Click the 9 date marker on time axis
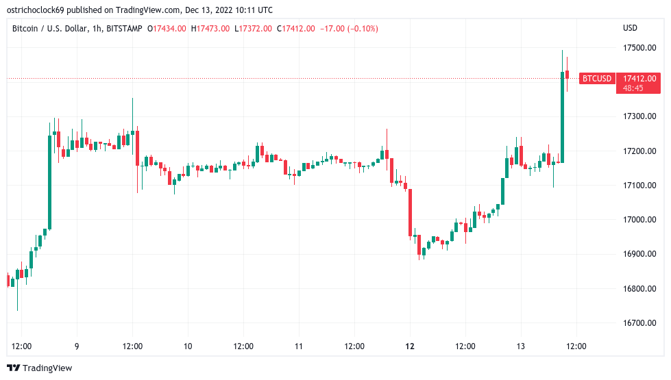 pyautogui.click(x=77, y=346)
